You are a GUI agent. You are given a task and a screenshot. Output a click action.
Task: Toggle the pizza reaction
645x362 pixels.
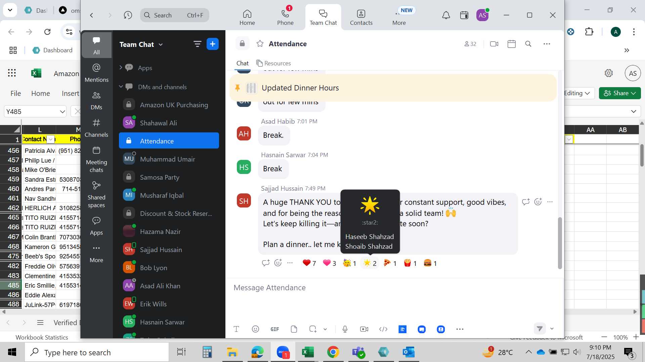click(x=390, y=263)
